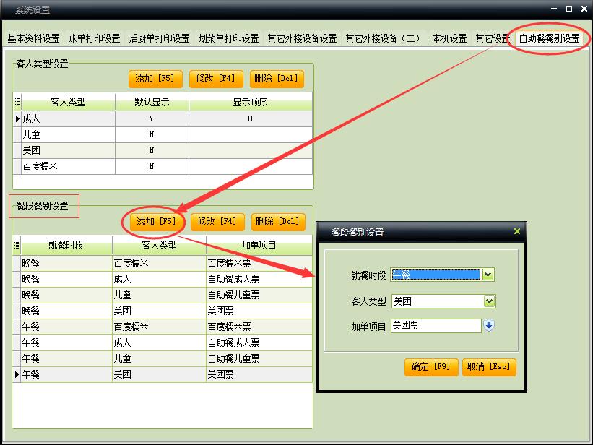
Task: Click 儿童 guest type in 午餐 row
Action: [x=159, y=359]
